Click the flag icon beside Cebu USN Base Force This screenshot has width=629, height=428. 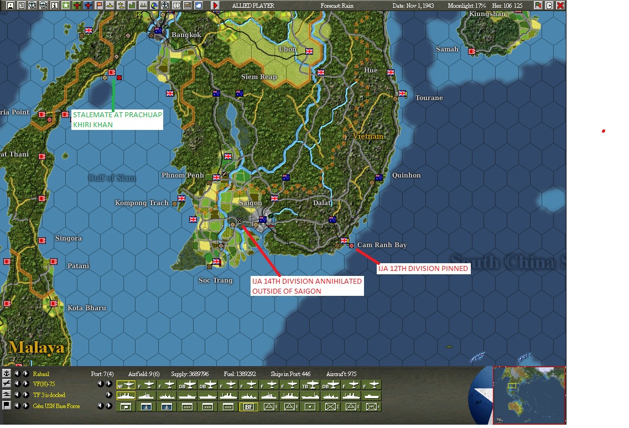tap(7, 405)
